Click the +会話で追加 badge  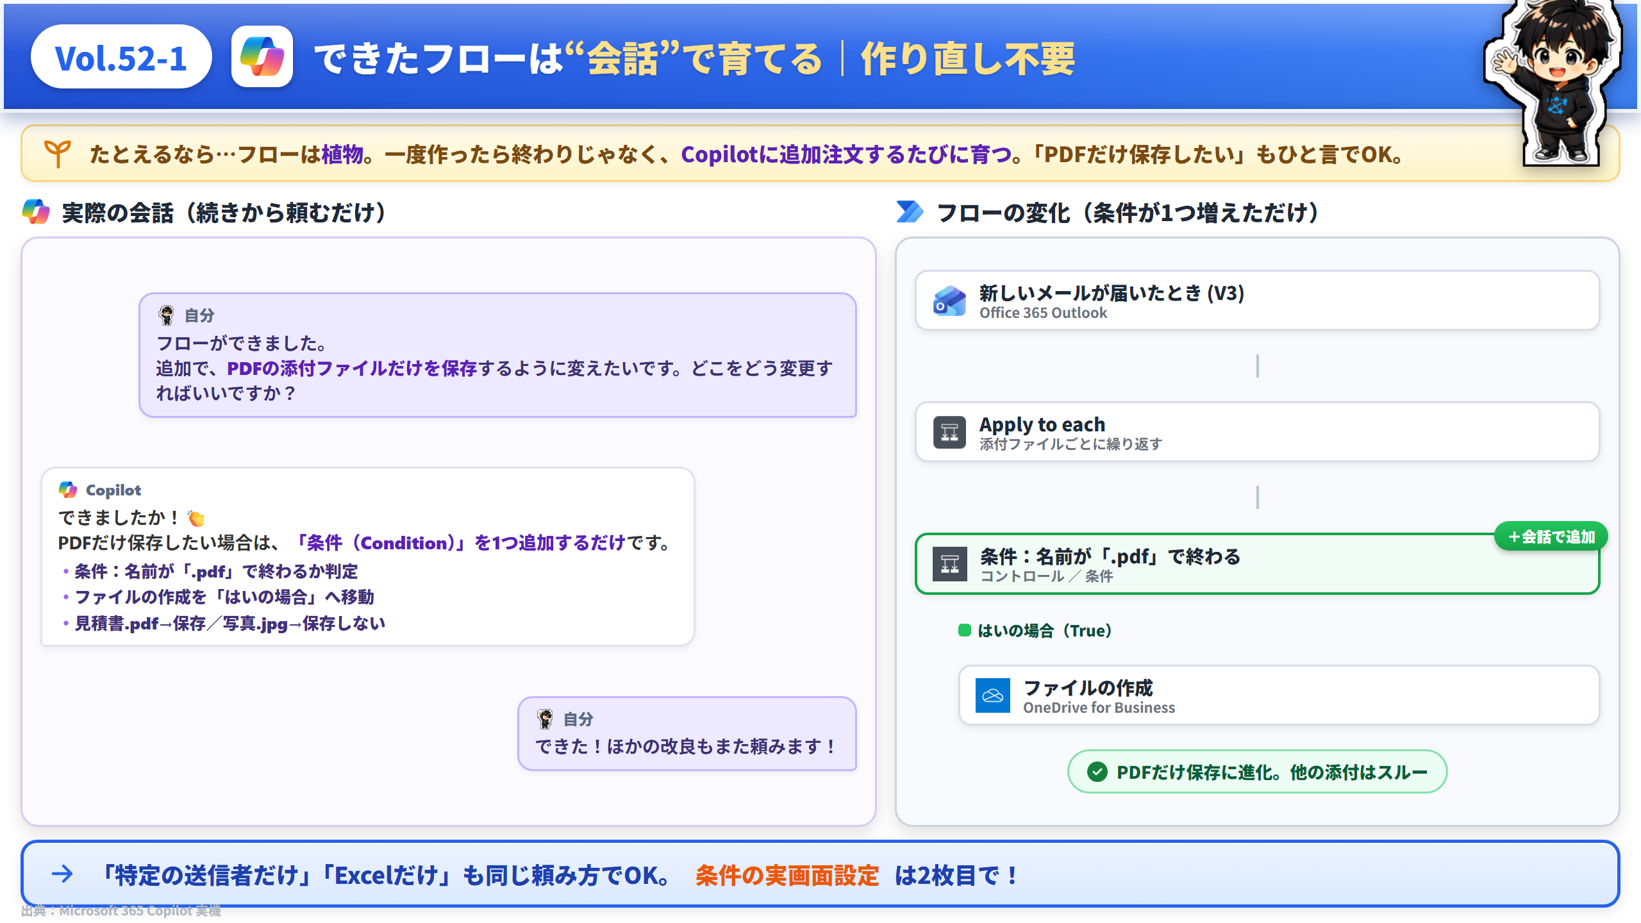coord(1551,536)
